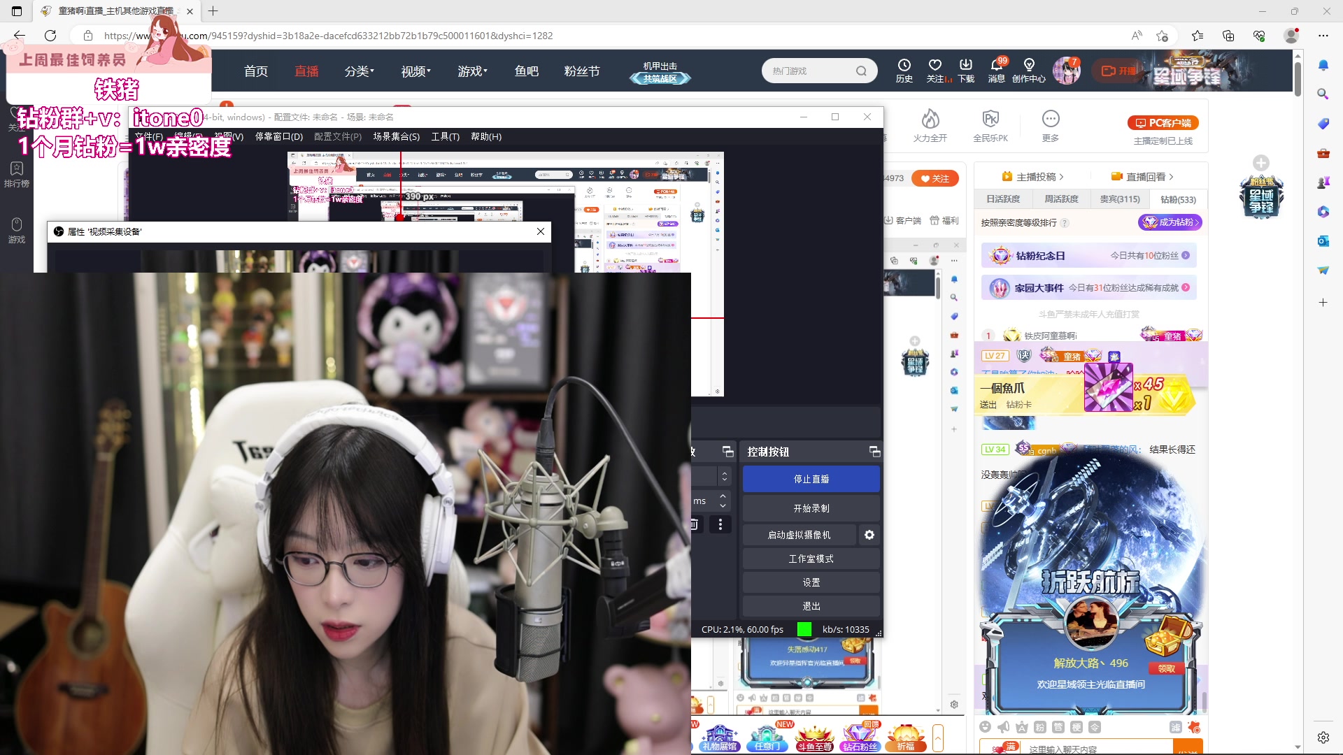Toggle 工作室模式 studio mode in OBS
Screen dimensions: 1343x755
pyautogui.click(x=811, y=559)
